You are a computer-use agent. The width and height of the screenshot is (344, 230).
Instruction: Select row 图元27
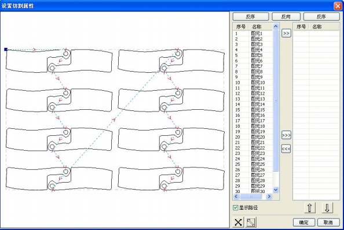pos(253,175)
